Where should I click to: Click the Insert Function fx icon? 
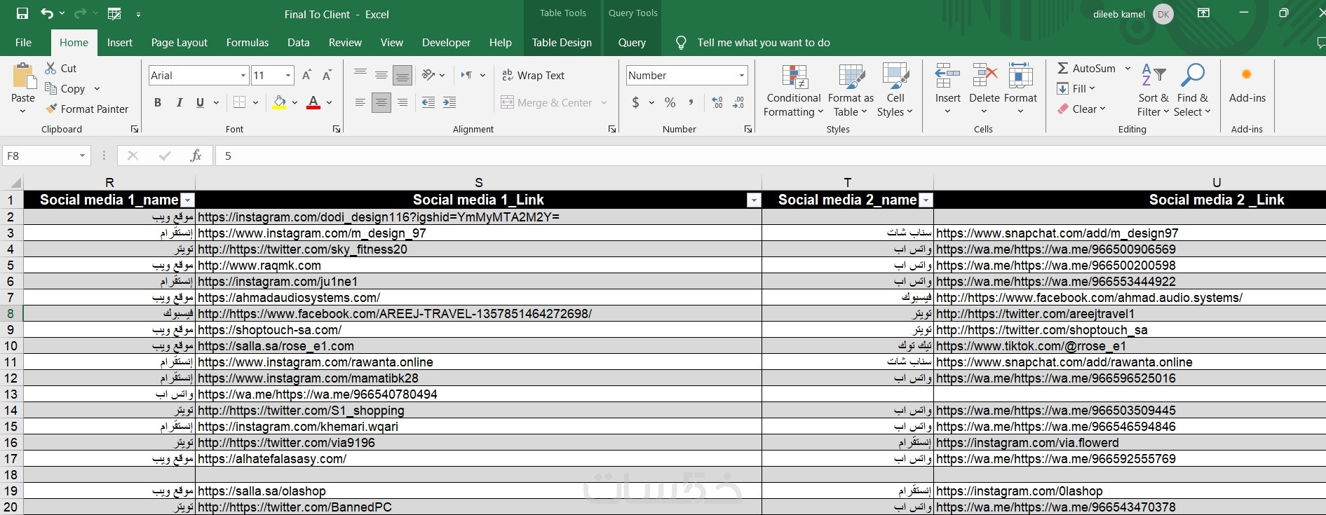(x=196, y=156)
